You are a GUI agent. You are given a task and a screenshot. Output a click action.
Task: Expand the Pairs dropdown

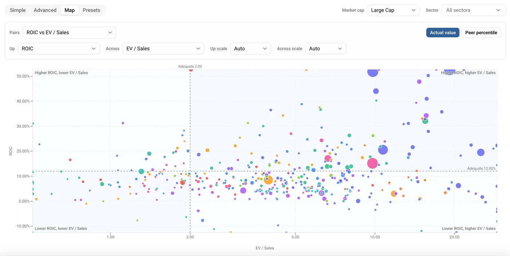click(69, 32)
